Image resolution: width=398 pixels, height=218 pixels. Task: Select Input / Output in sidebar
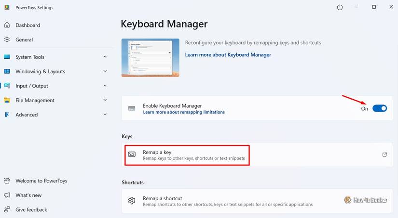point(32,86)
